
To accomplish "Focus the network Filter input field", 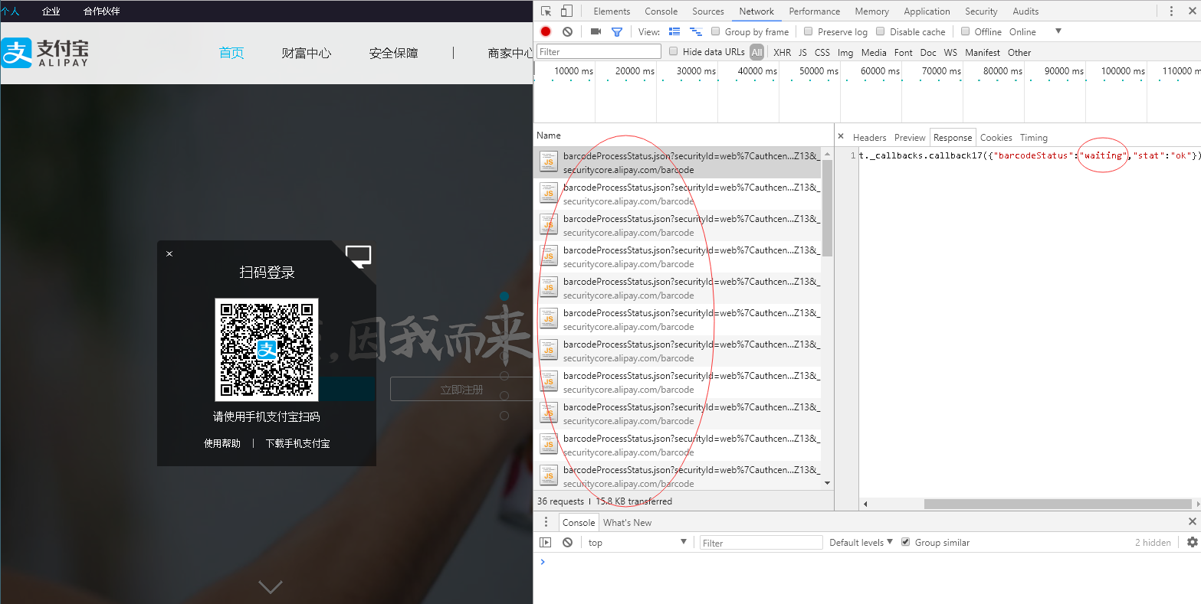I will (599, 51).
